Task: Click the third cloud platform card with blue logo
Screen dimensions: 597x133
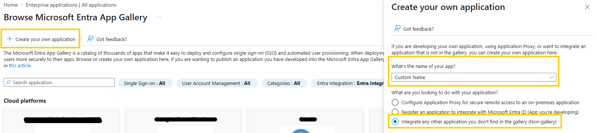Action: (x=306, y=120)
